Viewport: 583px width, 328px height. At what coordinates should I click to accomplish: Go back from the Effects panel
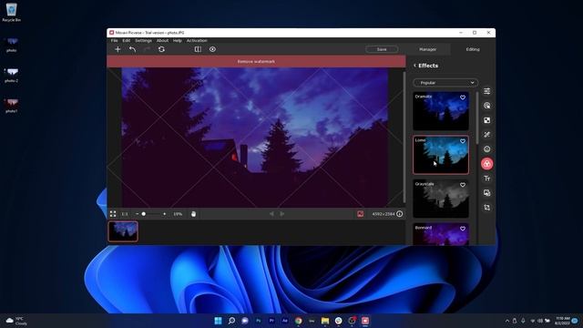click(x=415, y=66)
